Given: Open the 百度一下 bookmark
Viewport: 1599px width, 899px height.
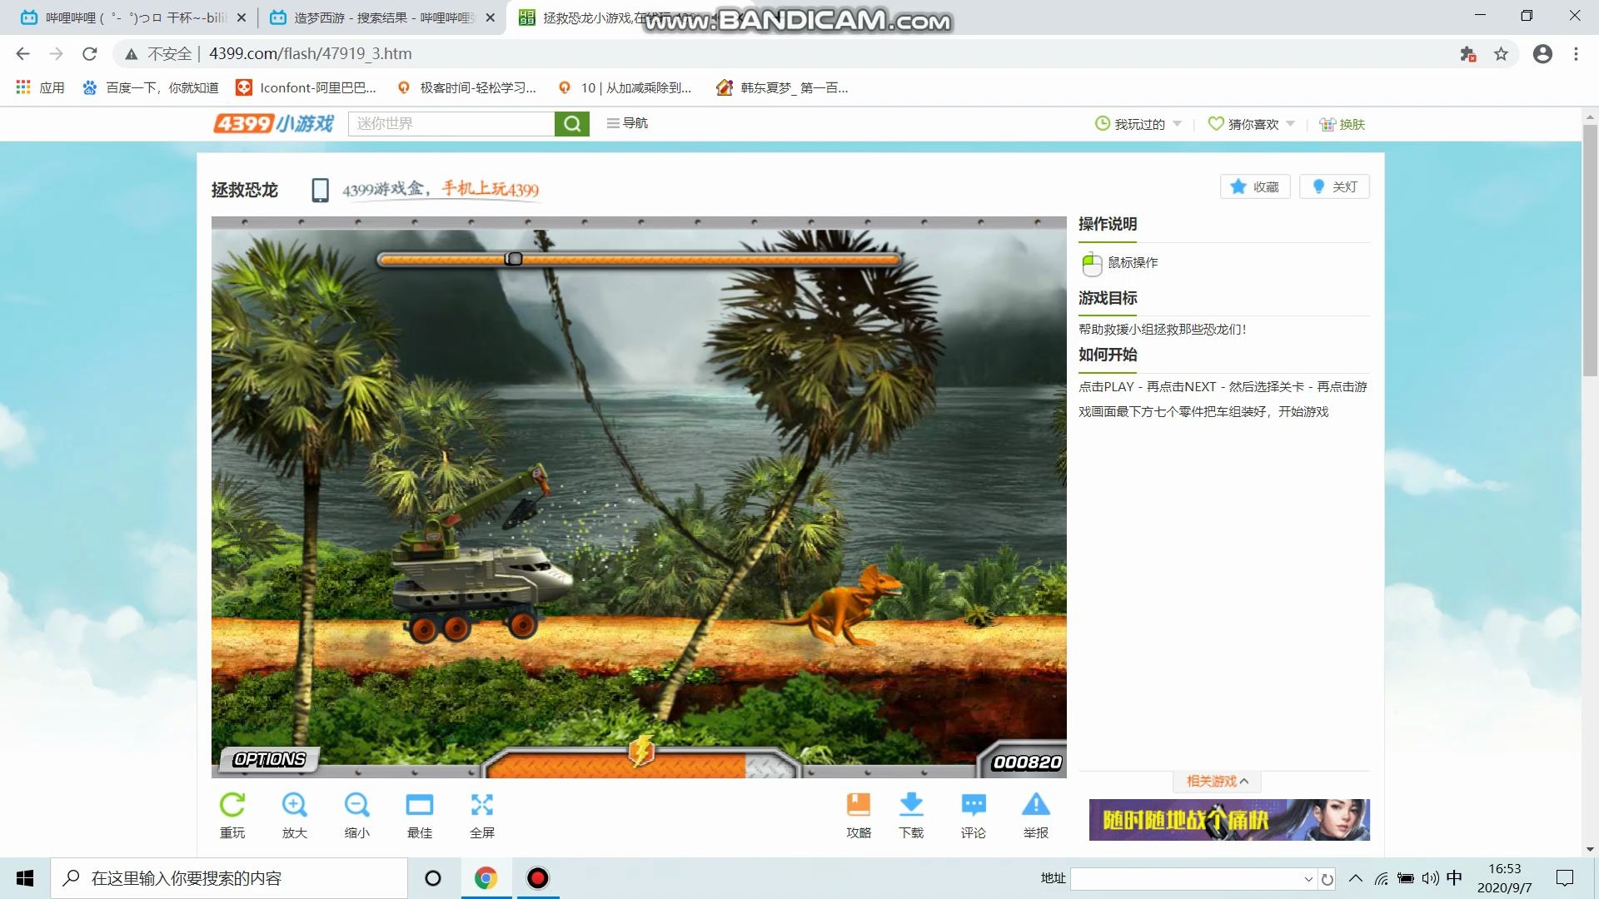Looking at the screenshot, I should (151, 87).
